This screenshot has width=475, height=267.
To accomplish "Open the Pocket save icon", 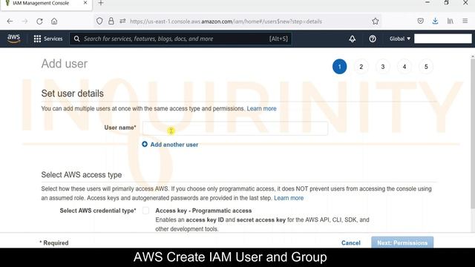I will (421, 21).
